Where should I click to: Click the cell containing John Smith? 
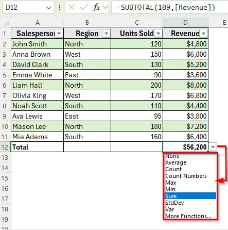coord(38,44)
